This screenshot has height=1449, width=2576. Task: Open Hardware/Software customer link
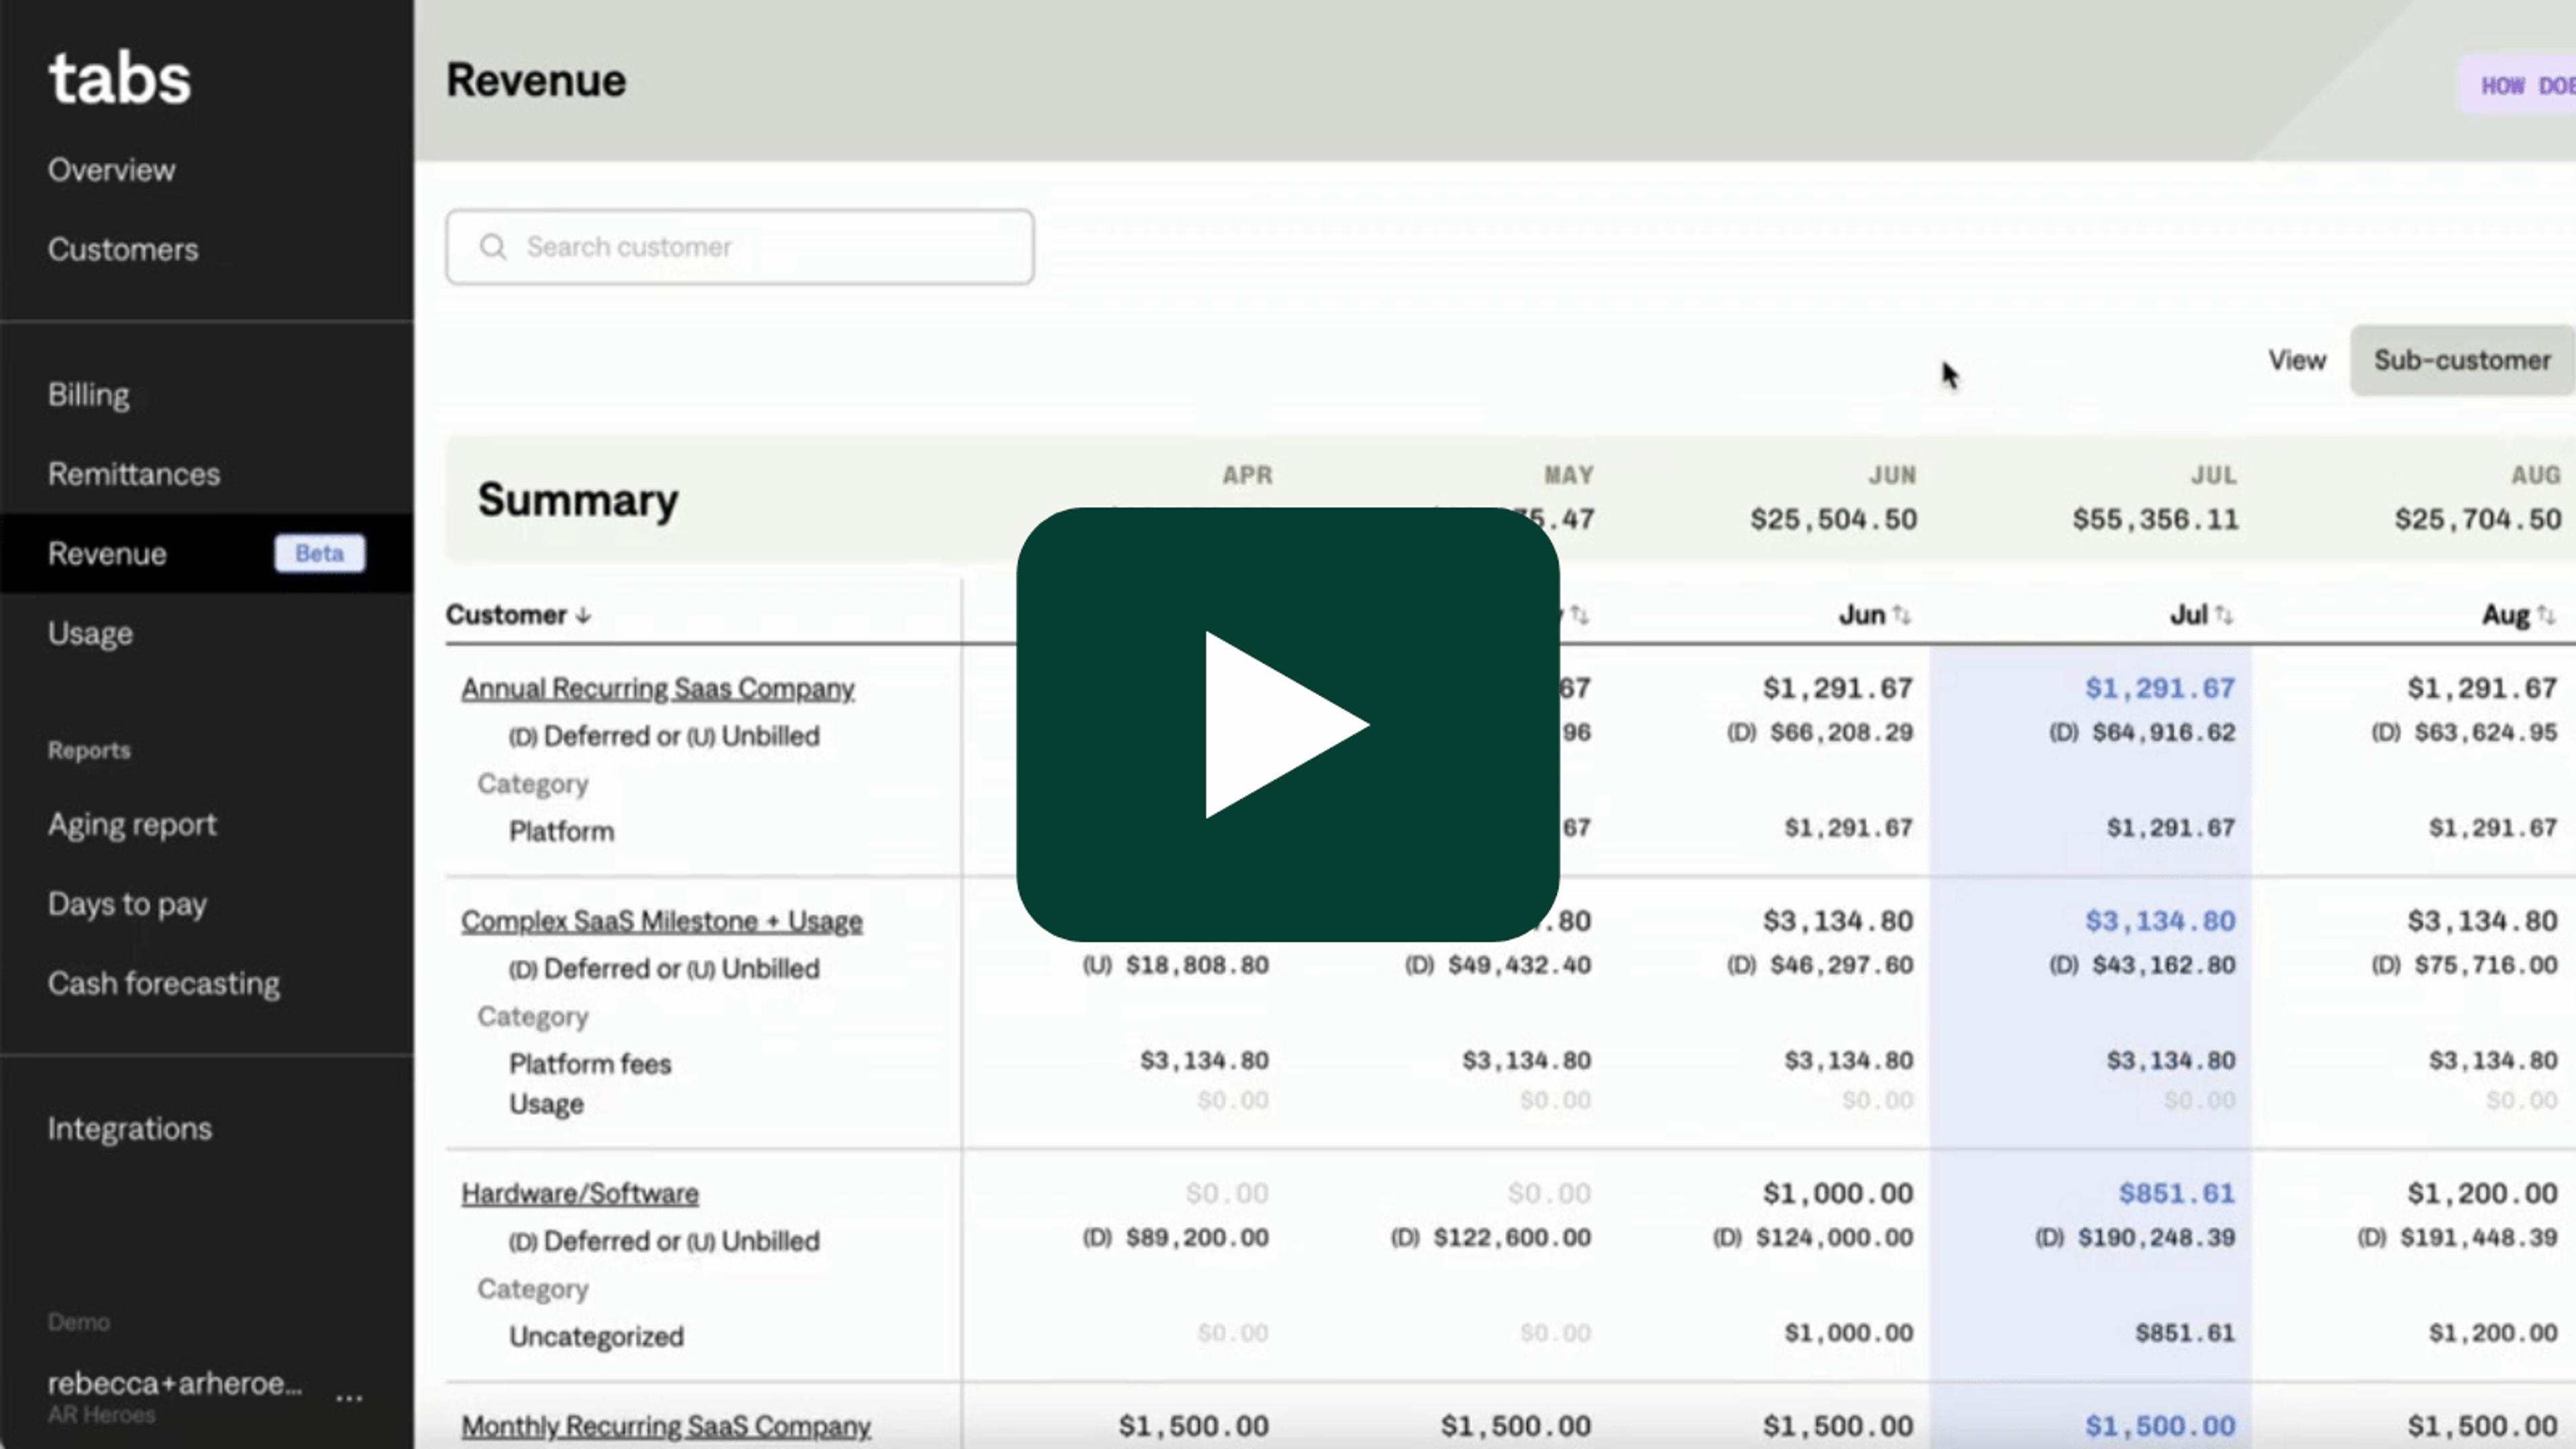click(580, 1194)
